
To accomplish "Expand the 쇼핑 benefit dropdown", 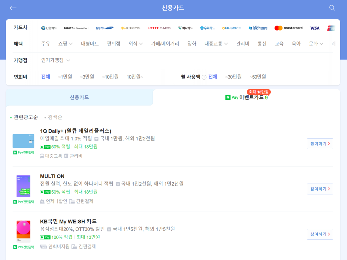I will [x=65, y=44].
